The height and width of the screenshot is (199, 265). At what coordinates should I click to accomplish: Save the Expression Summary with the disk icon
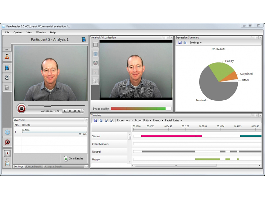click(180, 43)
